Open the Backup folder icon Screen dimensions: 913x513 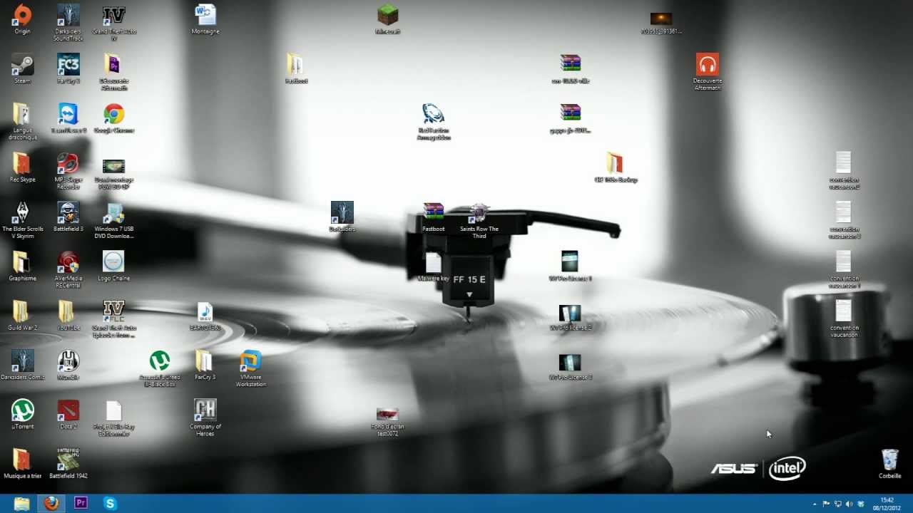pos(616,163)
